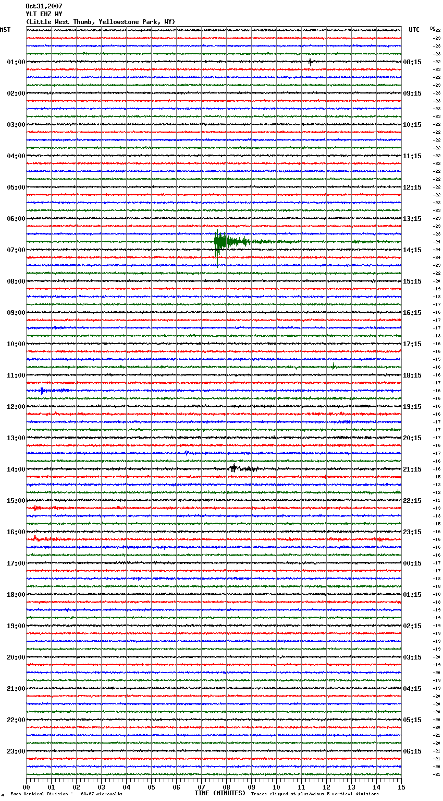Click the 14:15 UTC time label

click(412, 250)
